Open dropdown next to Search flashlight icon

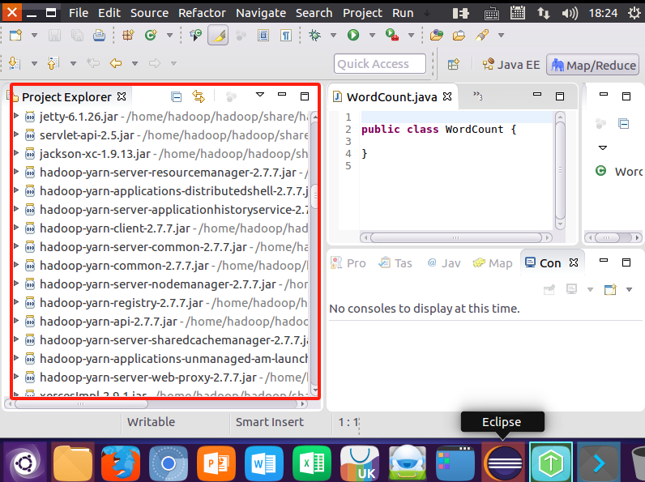(x=501, y=36)
